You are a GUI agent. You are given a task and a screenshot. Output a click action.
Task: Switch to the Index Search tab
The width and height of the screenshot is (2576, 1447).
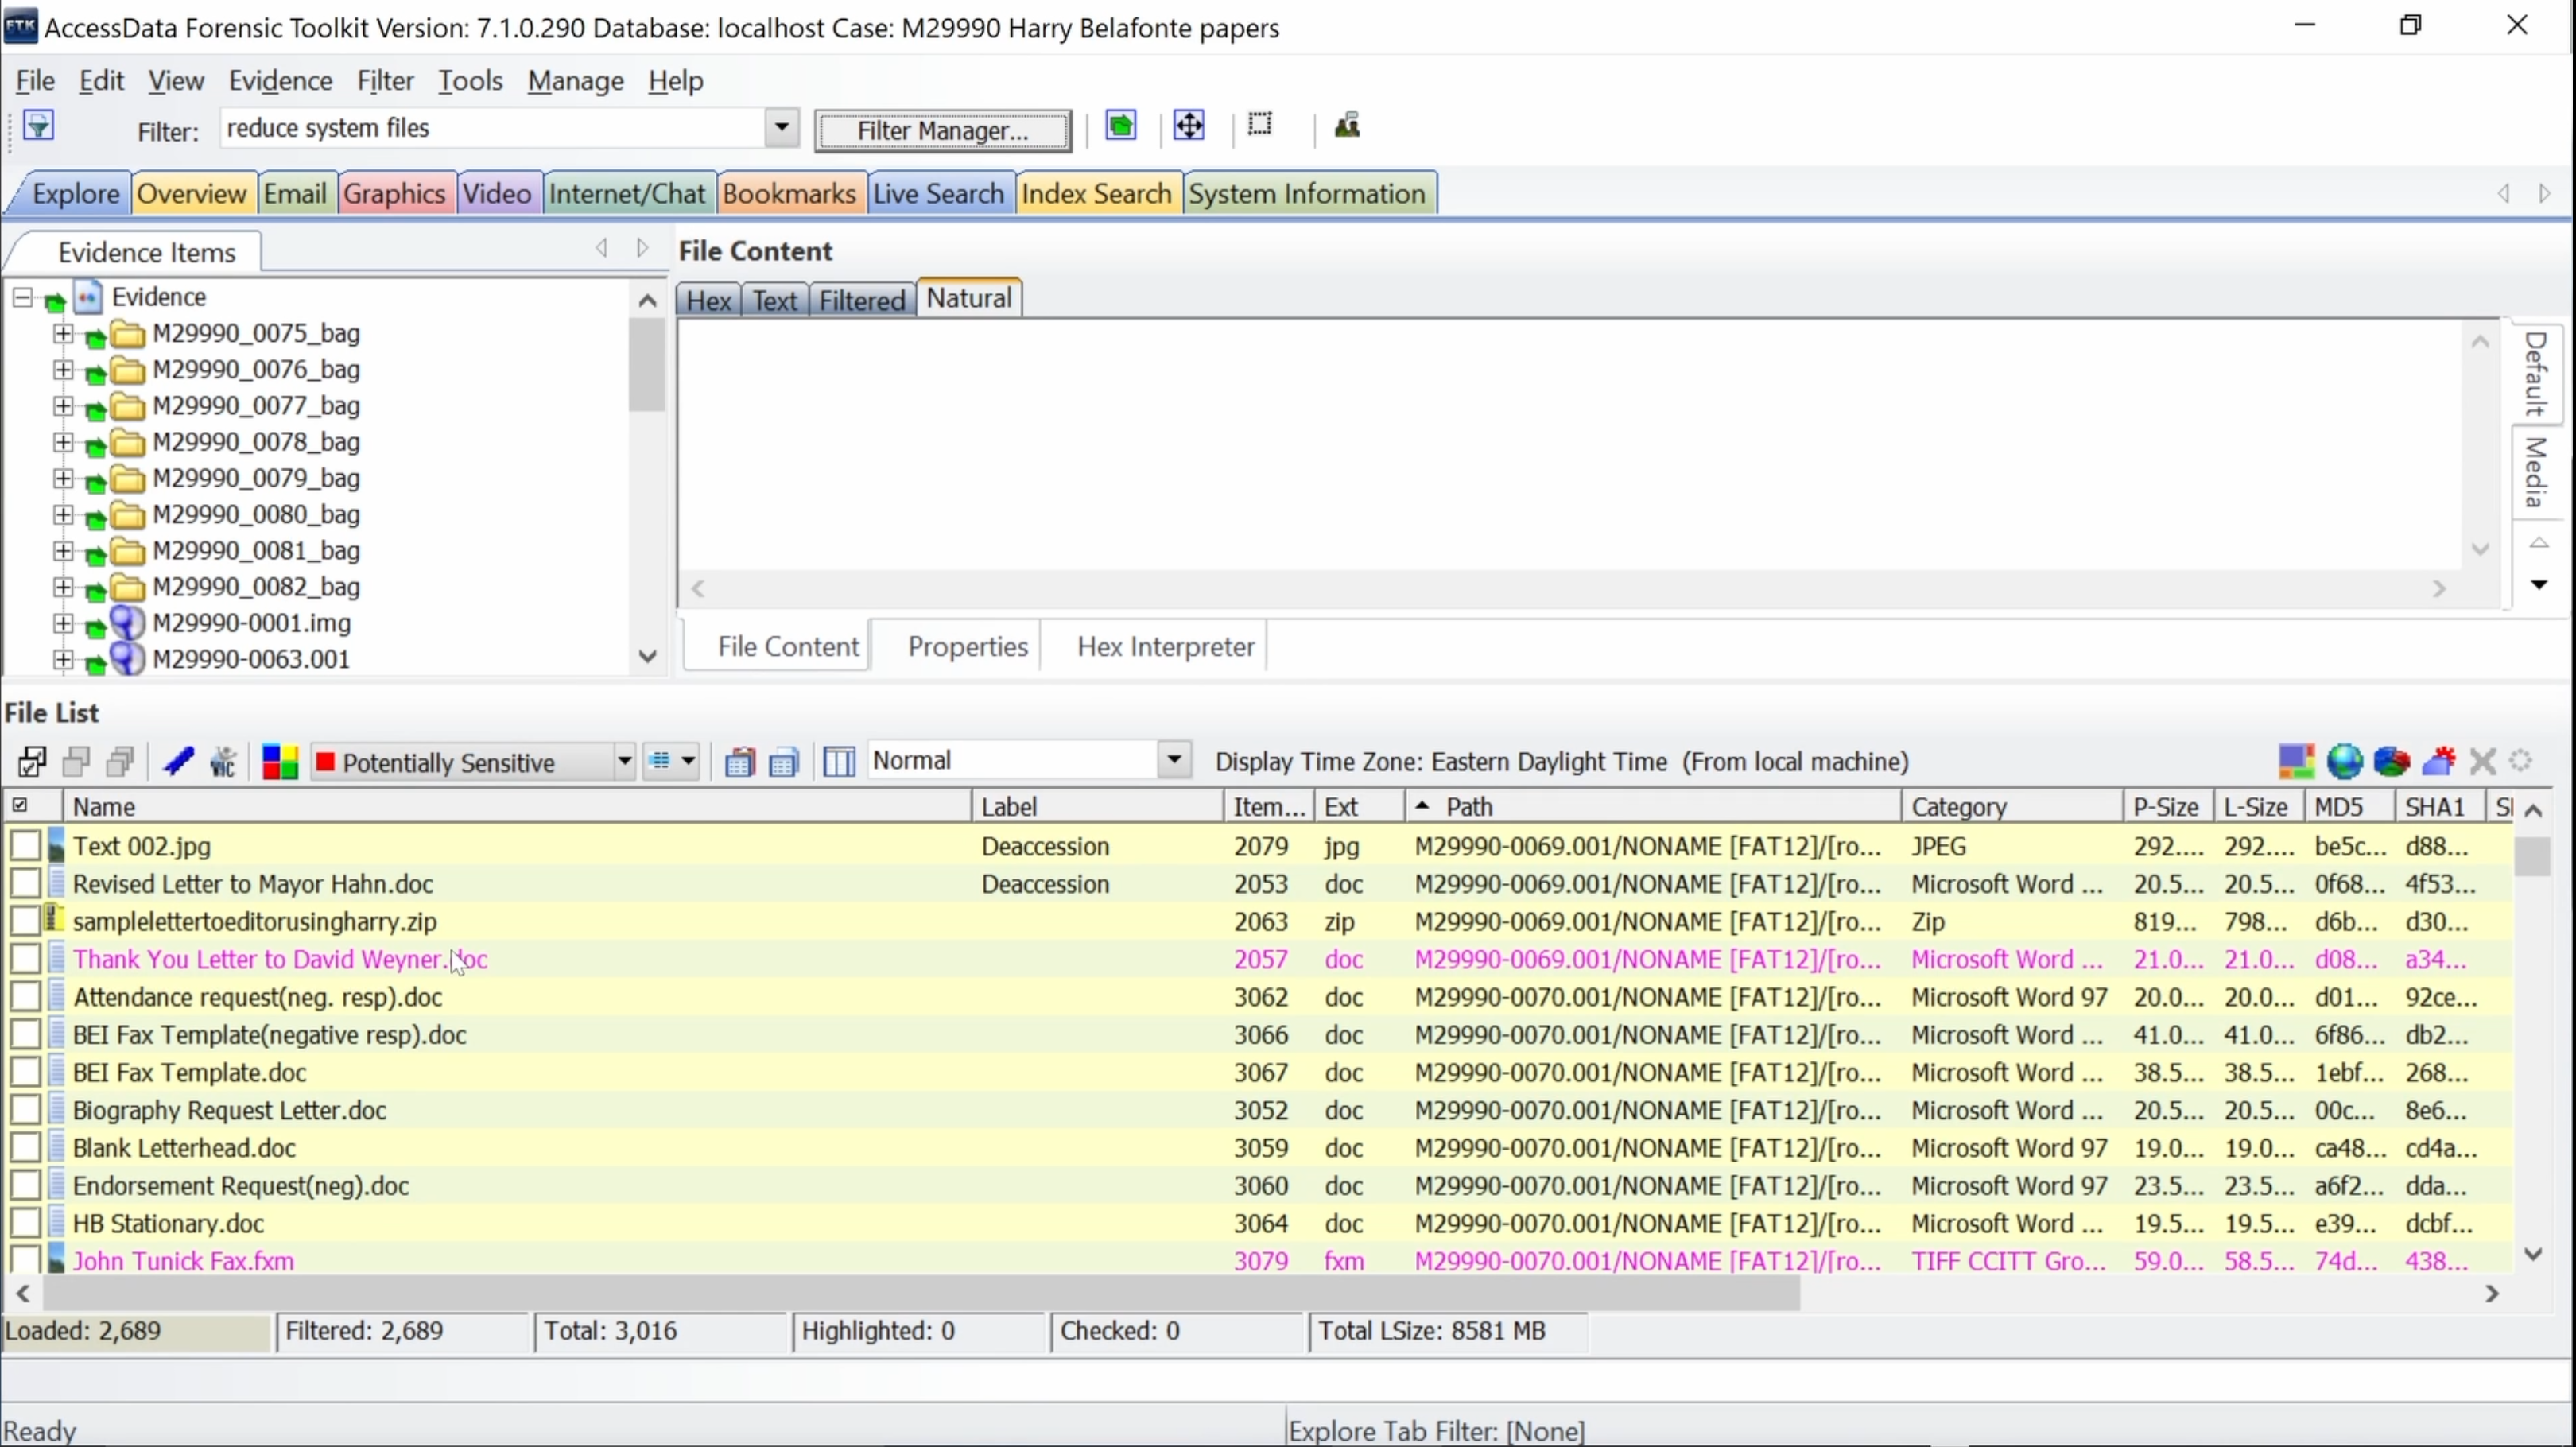1096,193
